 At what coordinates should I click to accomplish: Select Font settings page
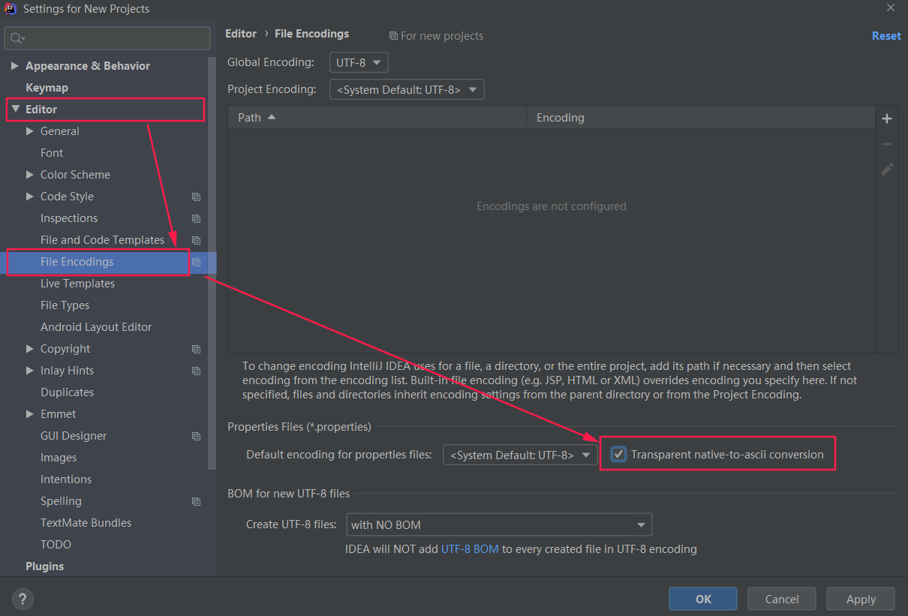[52, 153]
